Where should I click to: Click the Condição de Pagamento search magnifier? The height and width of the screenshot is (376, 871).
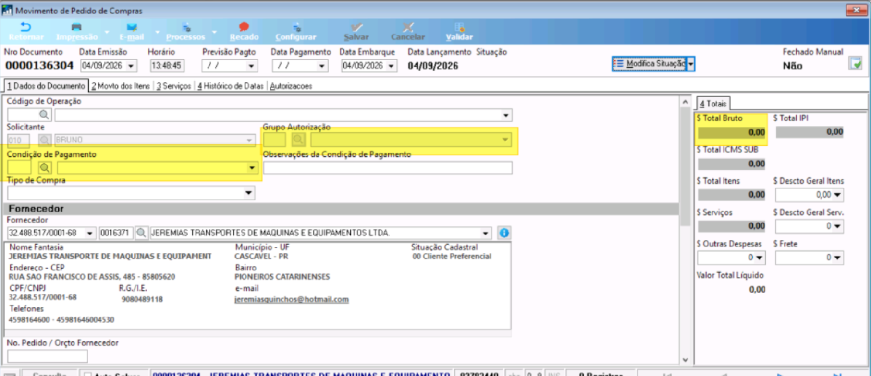coord(45,168)
